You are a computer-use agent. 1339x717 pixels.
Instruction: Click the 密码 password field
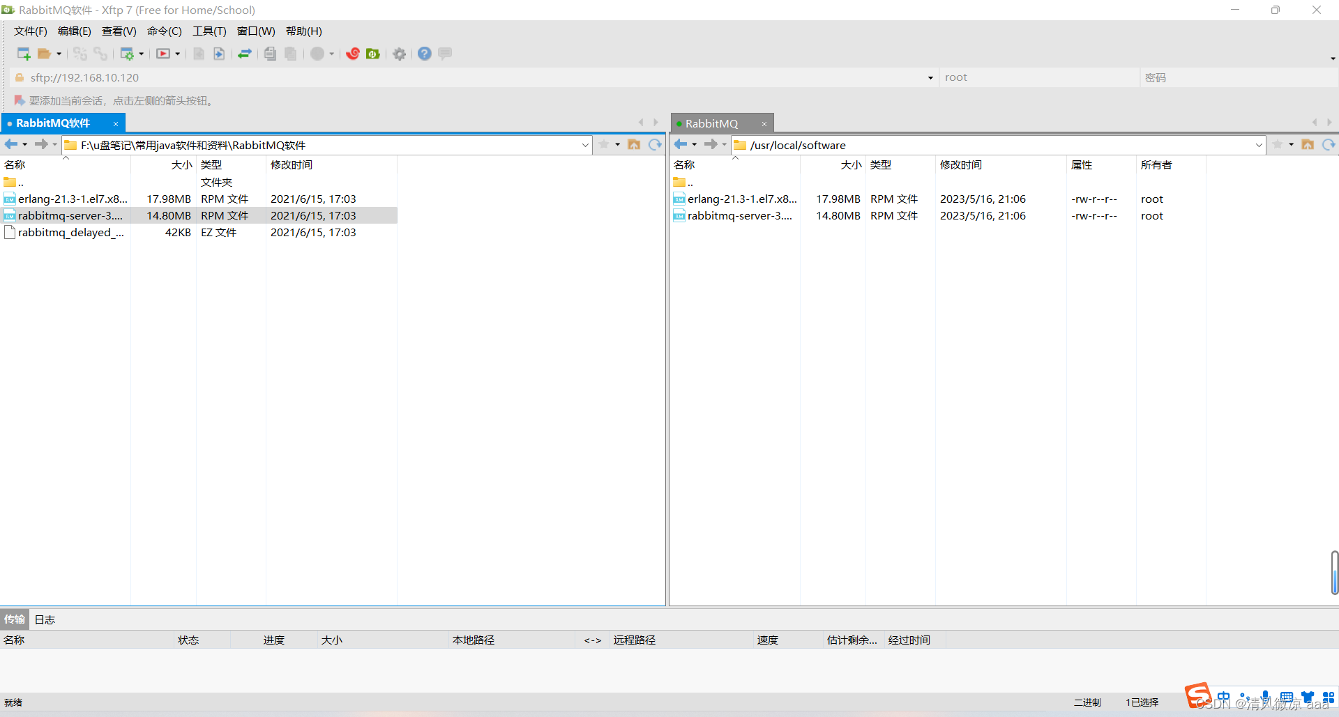[1239, 77]
